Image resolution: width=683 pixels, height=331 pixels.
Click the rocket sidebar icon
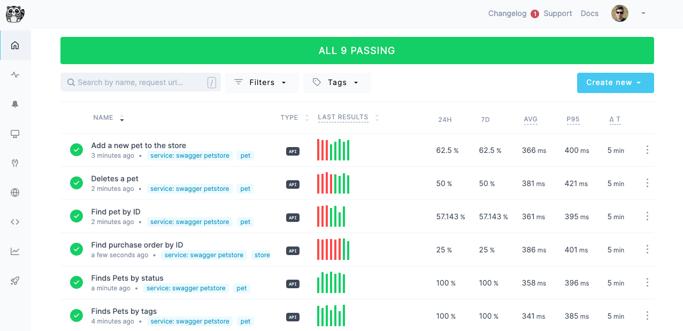[x=15, y=280]
